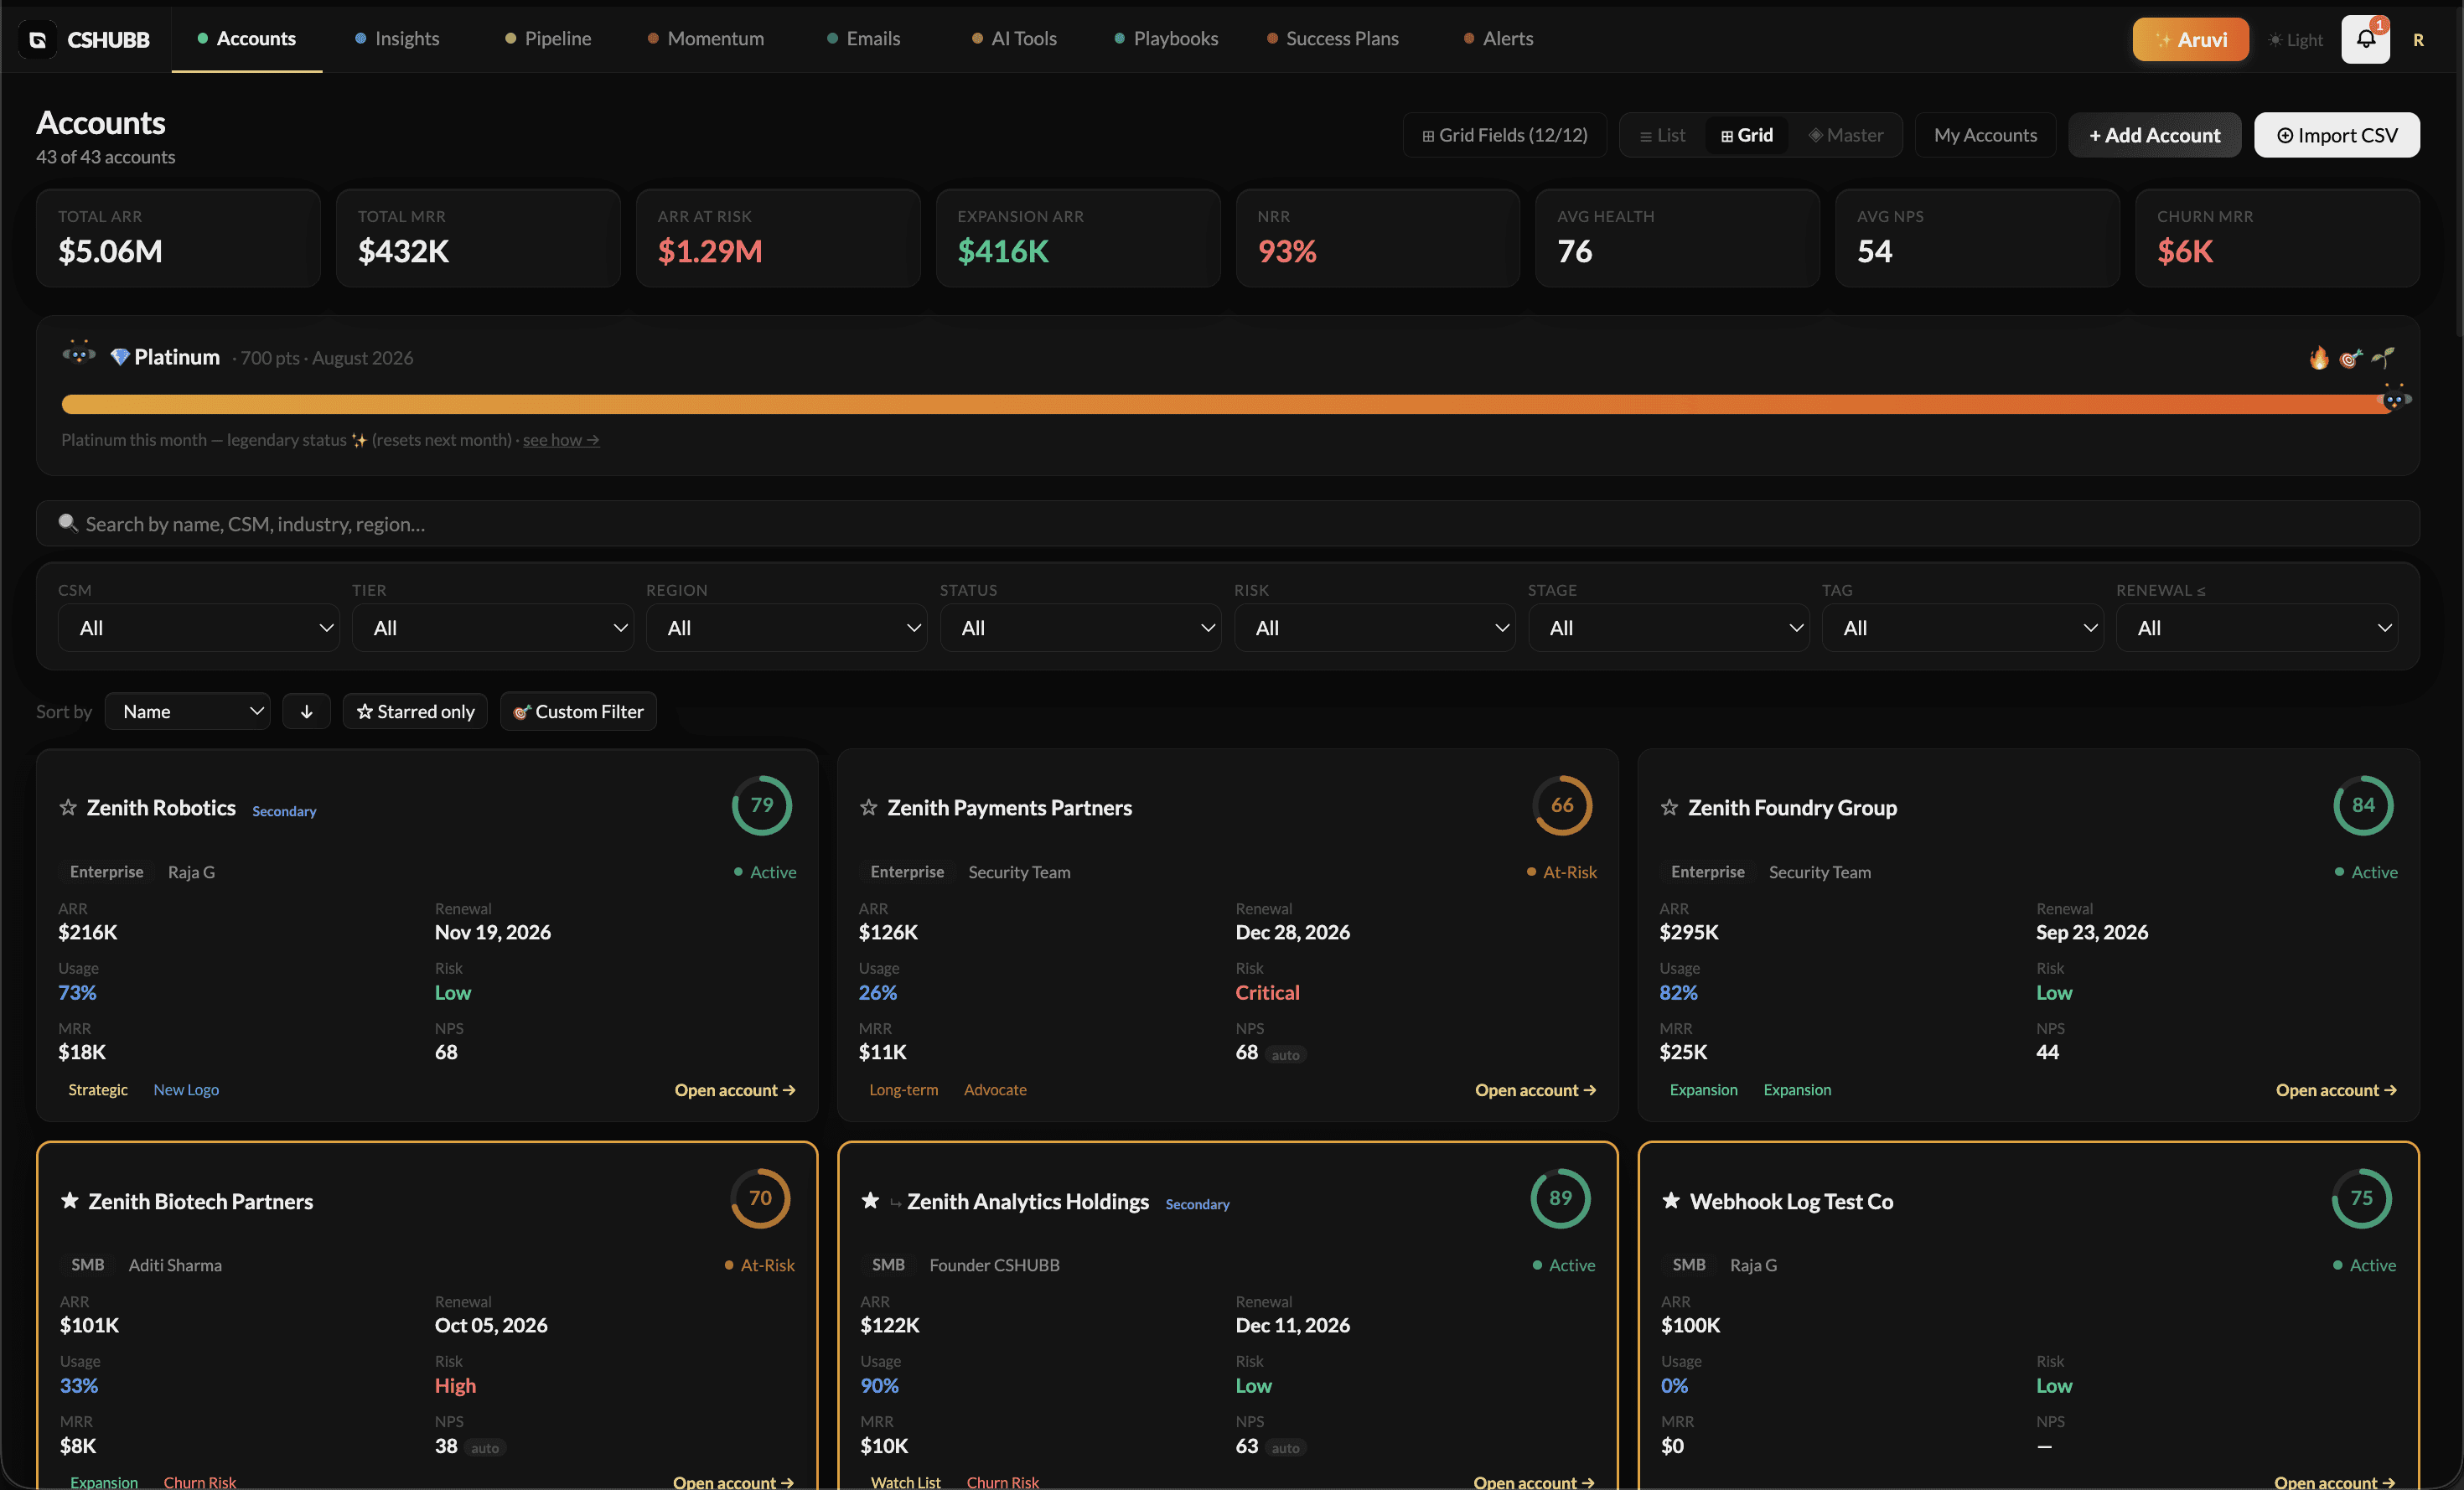Open the Success Plans tab
2464x1490 pixels.
tap(1333, 38)
